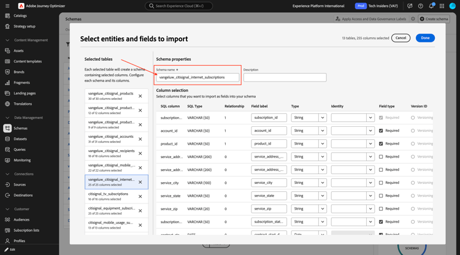The image size is (460, 255).
Task: Select vangeluw_citisignal_recipients table in list
Action: click(x=111, y=153)
